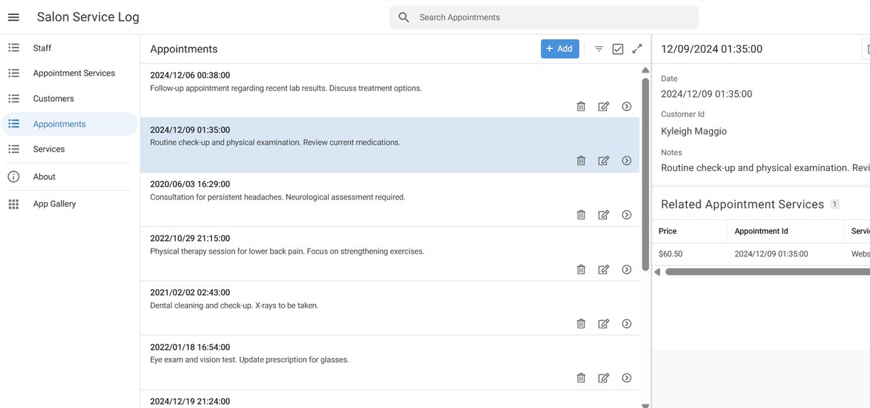The image size is (870, 408).
Task: Delete the dental cleaning appointment
Action: pyautogui.click(x=581, y=323)
